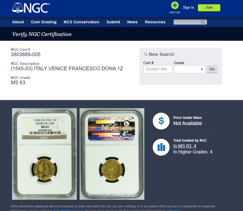Click the 'New Search' heading
The height and width of the screenshot is (211, 243).
pos(161,54)
